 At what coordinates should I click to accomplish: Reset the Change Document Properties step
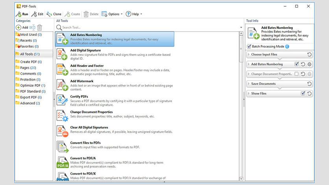303,74
